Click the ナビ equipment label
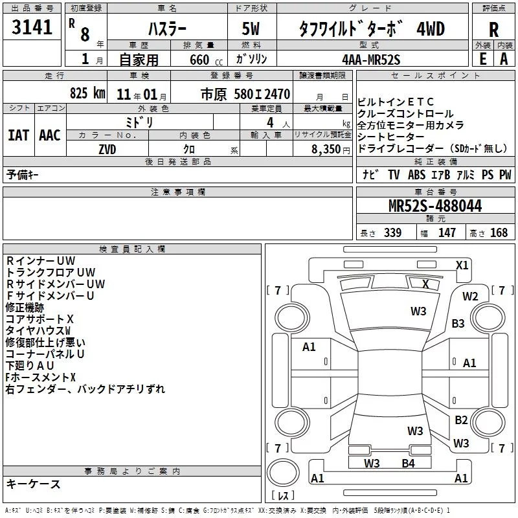Screen dimensions: 518x518 point(370,174)
